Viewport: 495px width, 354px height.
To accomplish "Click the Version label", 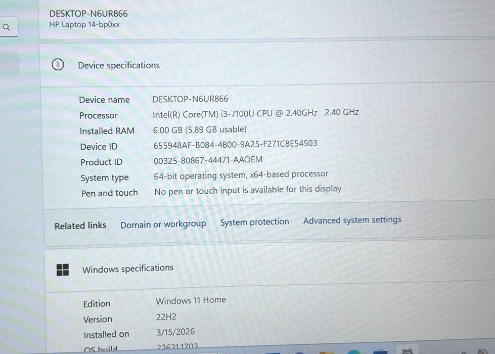I will pyautogui.click(x=98, y=319).
